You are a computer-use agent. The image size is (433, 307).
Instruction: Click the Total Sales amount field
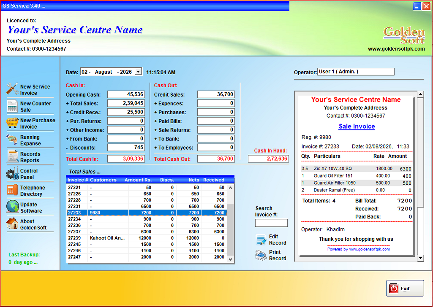pyautogui.click(x=126, y=103)
